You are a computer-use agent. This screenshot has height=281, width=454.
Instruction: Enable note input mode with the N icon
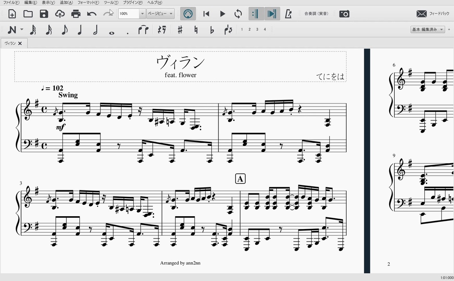coord(12,30)
